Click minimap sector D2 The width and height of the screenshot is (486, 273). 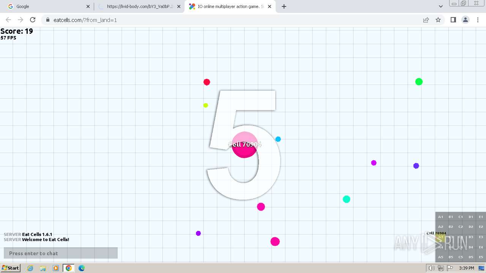(471, 227)
